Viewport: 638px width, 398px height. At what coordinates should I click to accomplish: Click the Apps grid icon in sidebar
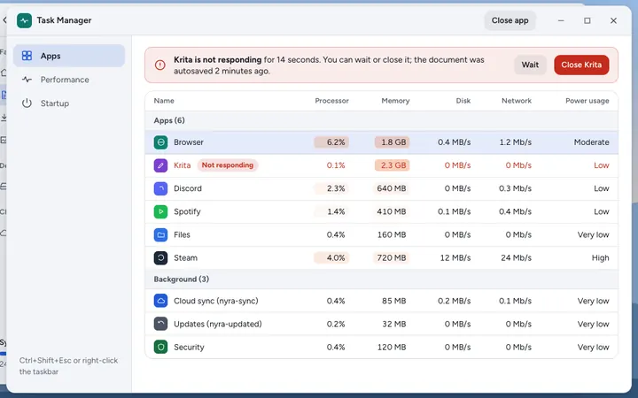[x=27, y=56]
